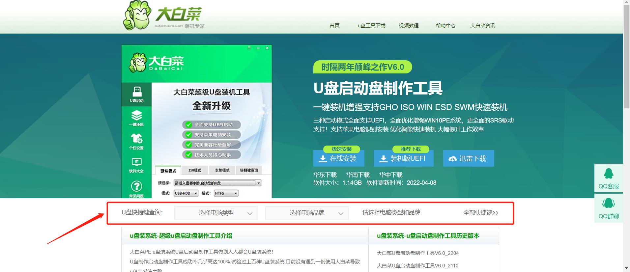Click the 软件大小：1.14GB text
630x272 pixels.
[337, 183]
